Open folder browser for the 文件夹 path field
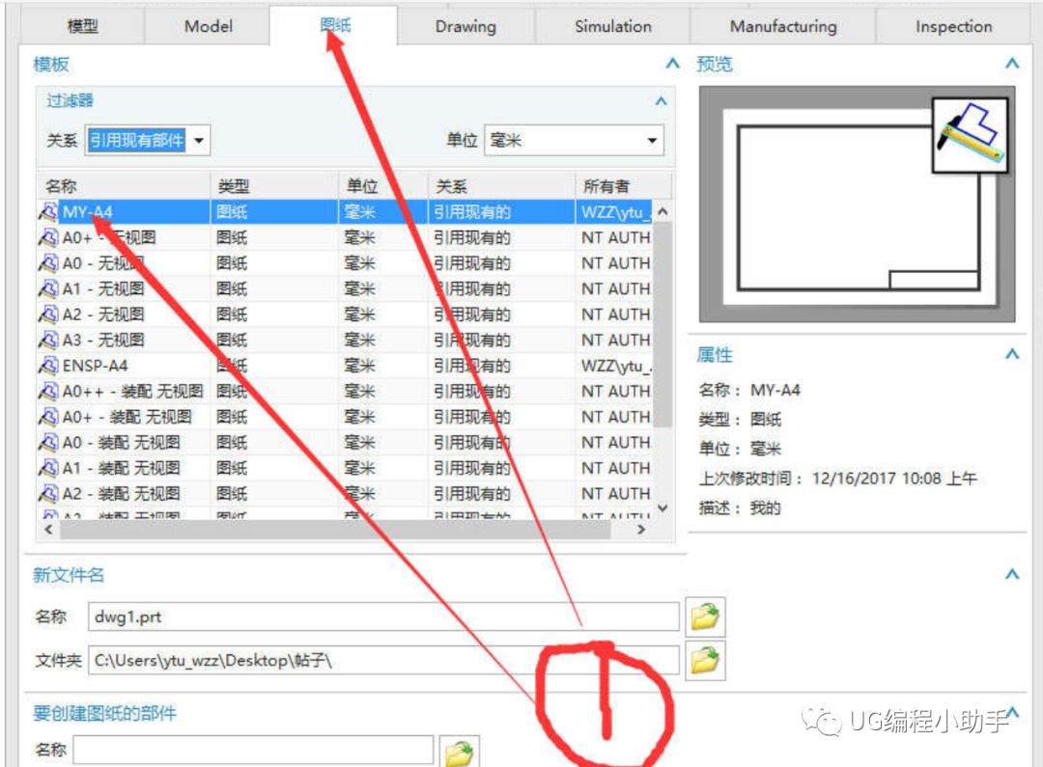Screen dimensions: 1043x767 pyautogui.click(x=704, y=660)
